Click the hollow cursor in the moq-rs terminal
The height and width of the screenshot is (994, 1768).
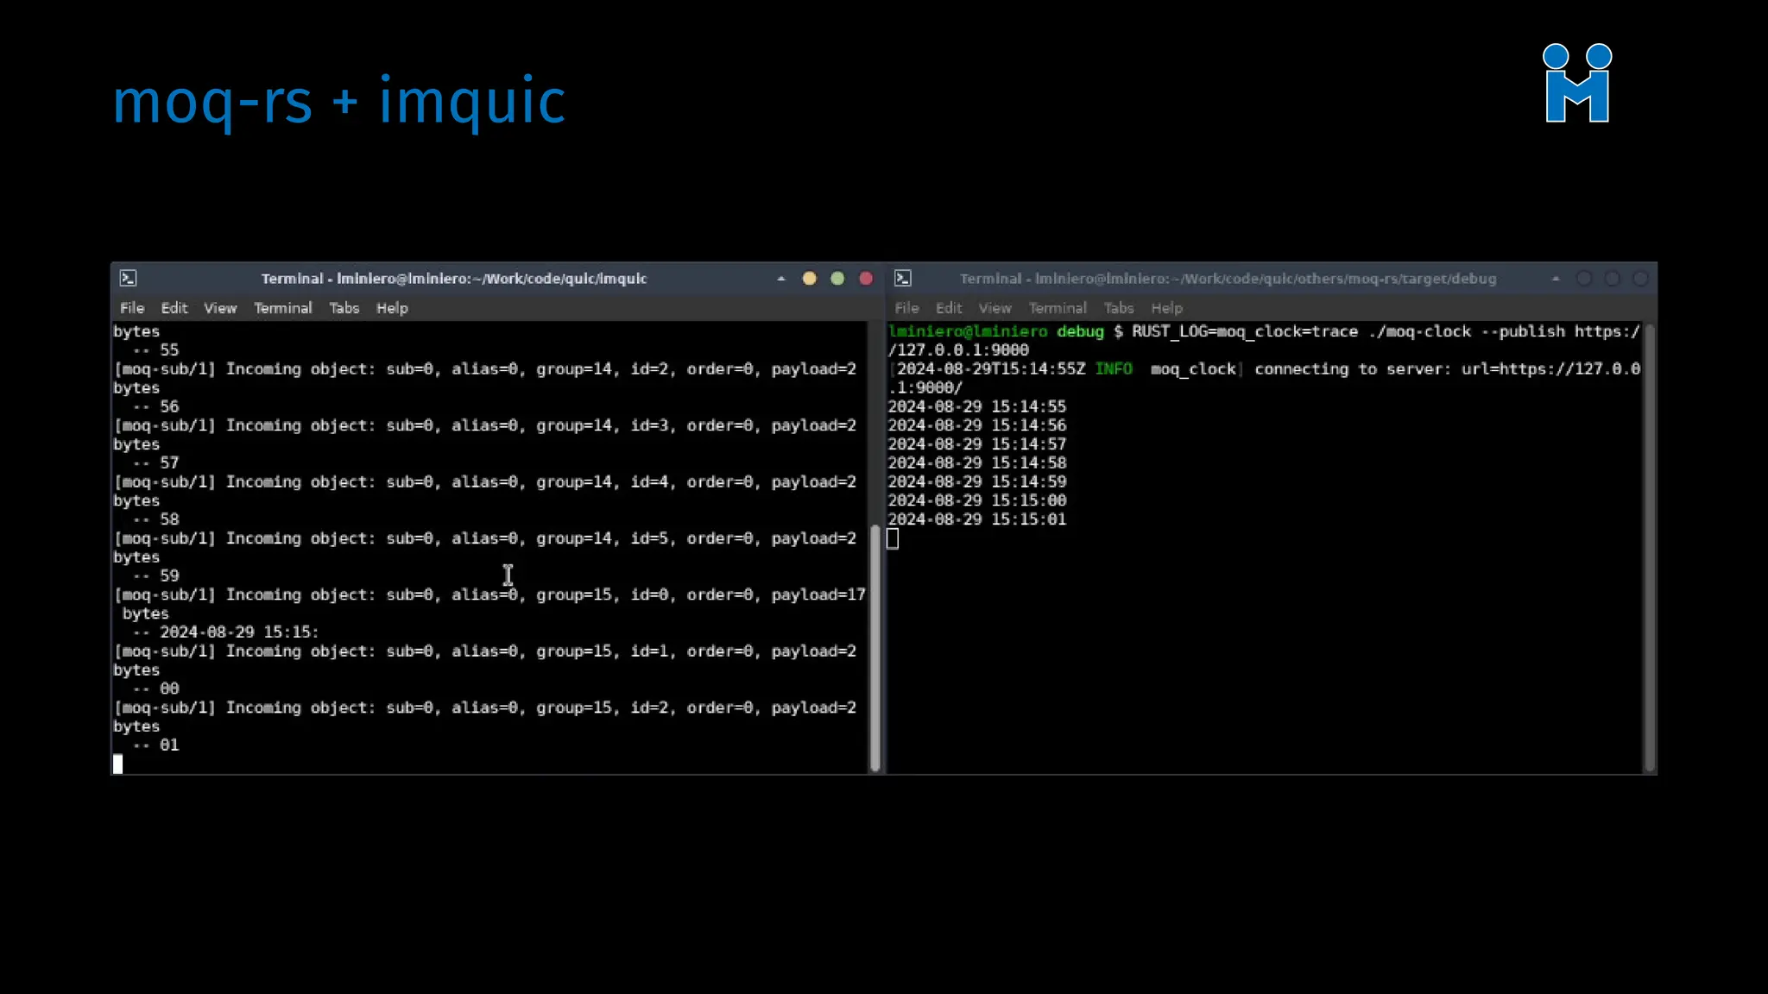click(x=893, y=538)
